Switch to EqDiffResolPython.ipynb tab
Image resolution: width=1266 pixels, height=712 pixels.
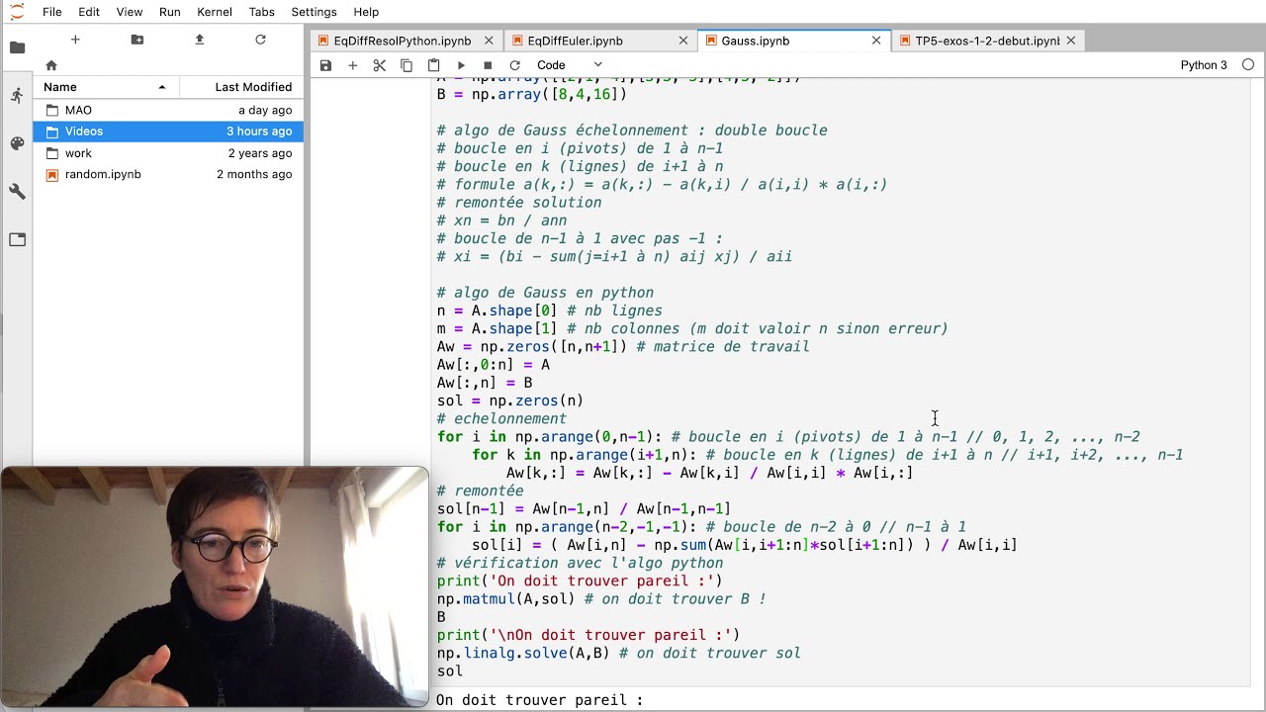coord(402,41)
